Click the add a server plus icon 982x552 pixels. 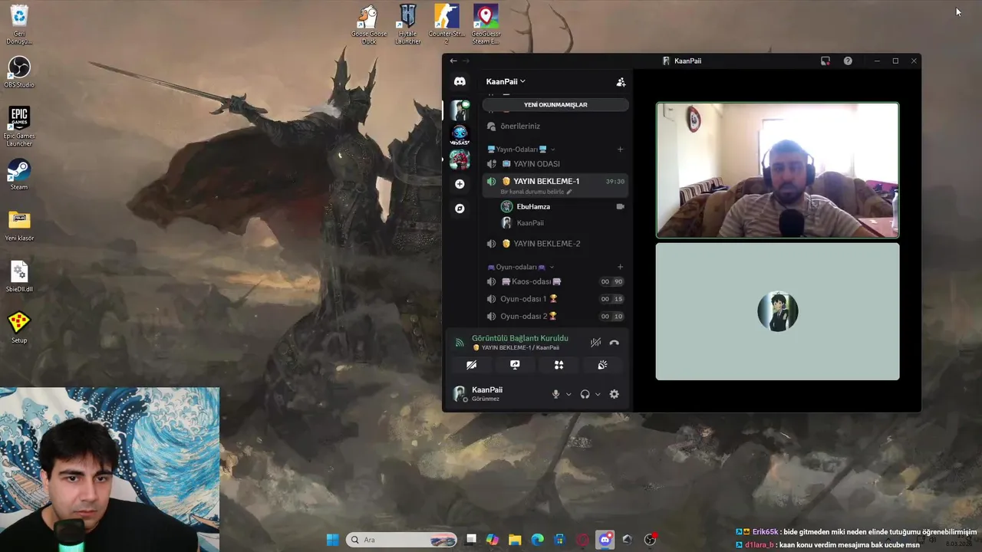[x=460, y=184]
